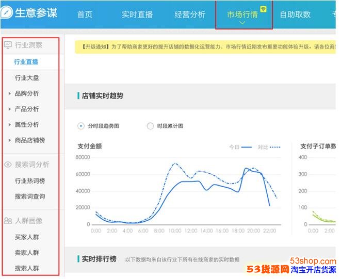This screenshot has width=341, height=279.
Task: Select the 市场行情 tab
Action: point(242,14)
